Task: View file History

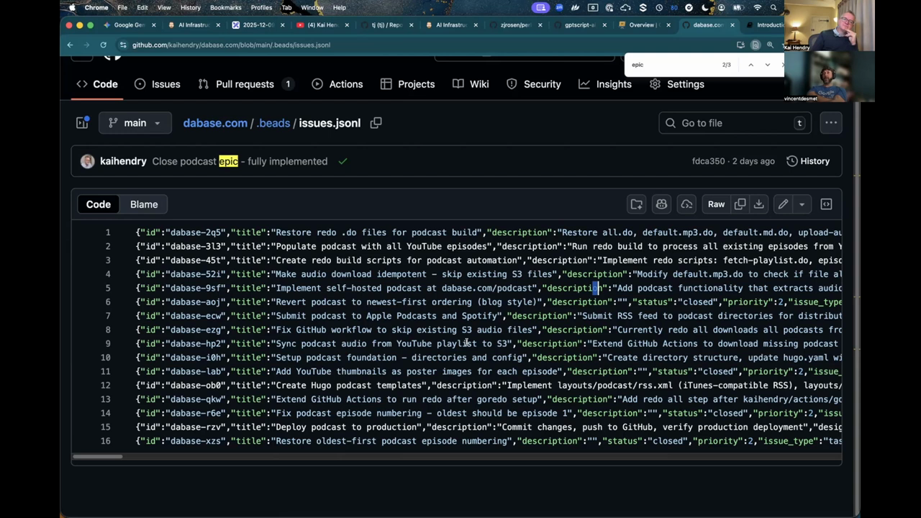Action: 808,161
